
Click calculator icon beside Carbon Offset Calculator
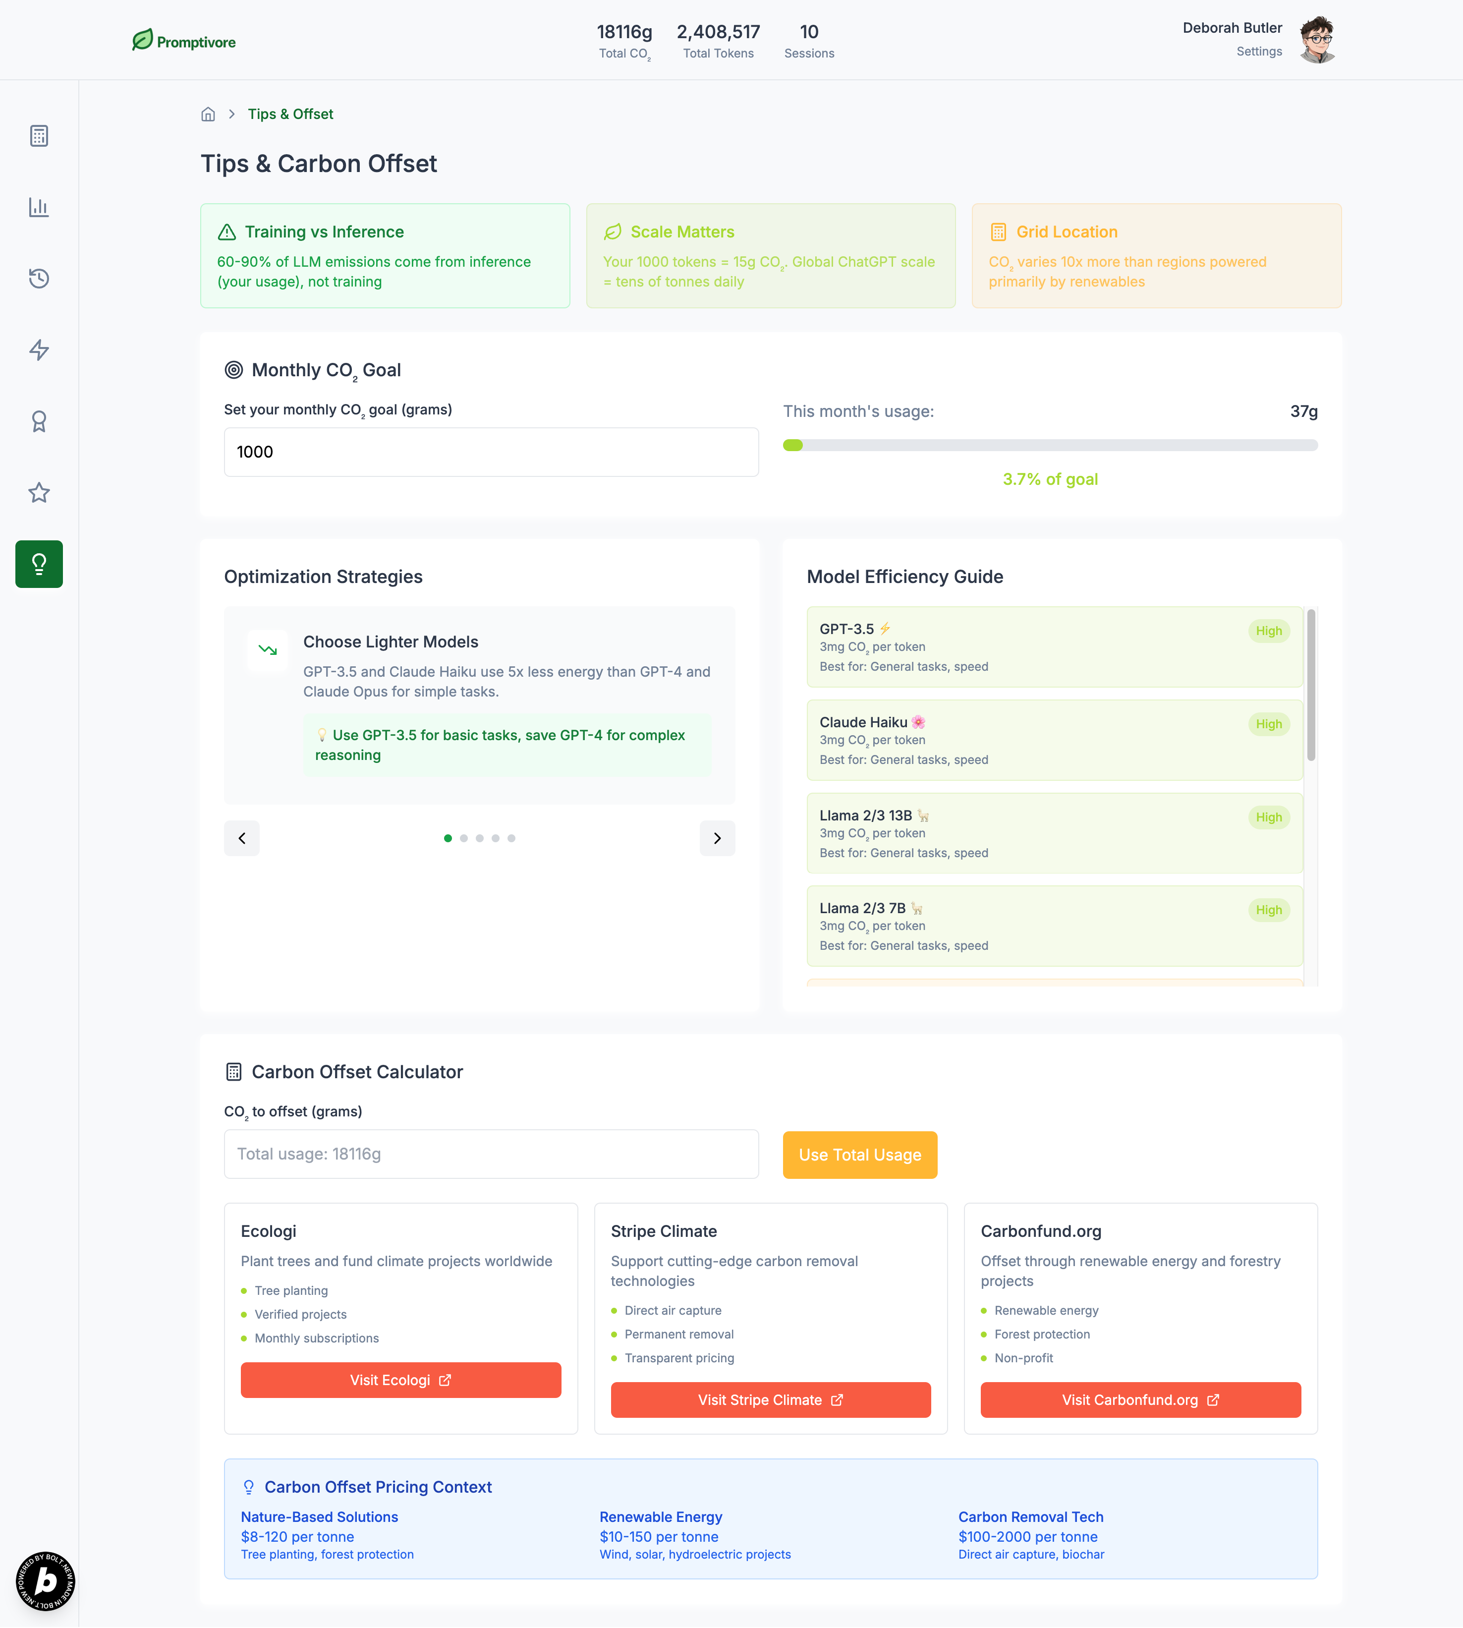234,1072
